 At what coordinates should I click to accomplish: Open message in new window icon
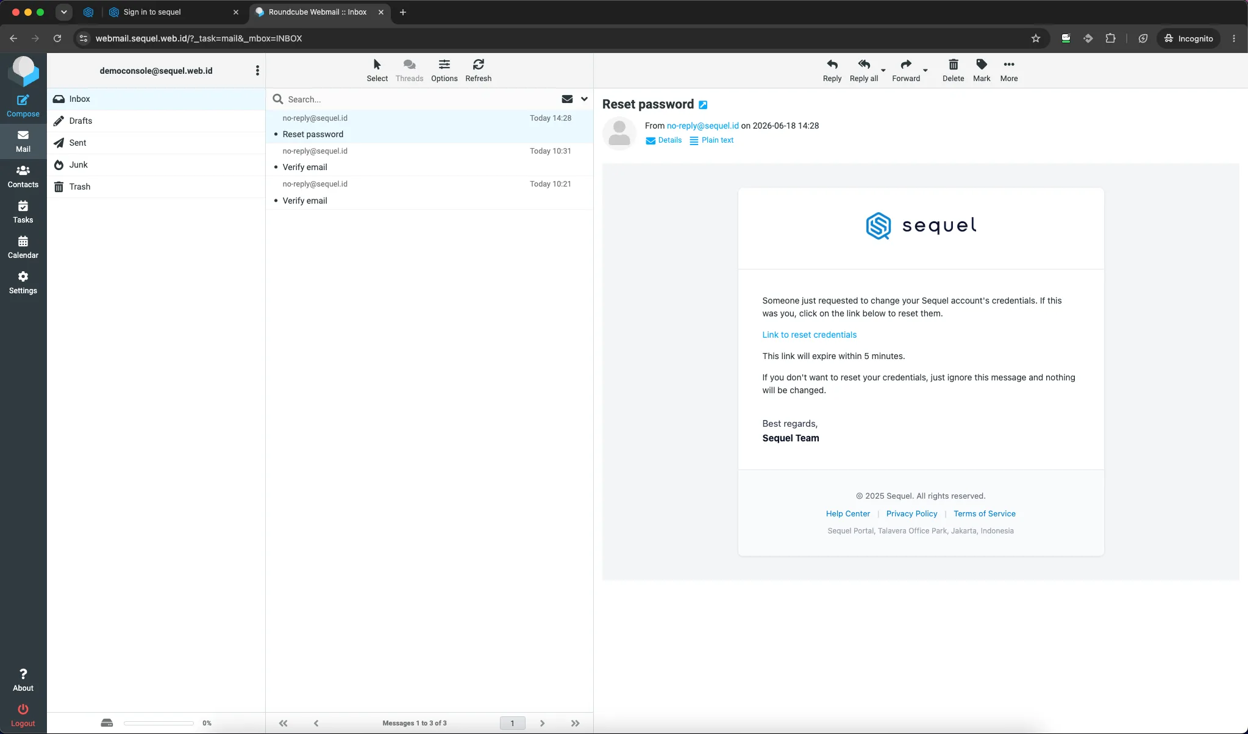pyautogui.click(x=703, y=105)
